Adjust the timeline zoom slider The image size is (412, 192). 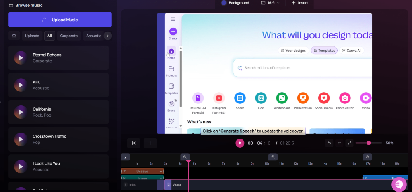click(369, 143)
